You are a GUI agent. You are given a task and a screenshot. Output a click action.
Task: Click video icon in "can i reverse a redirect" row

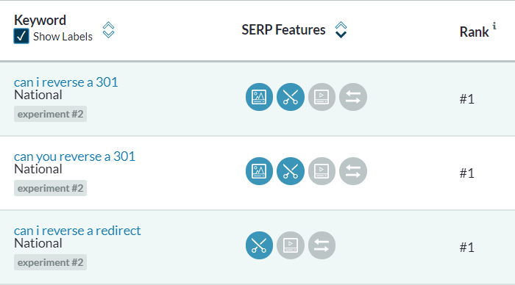tap(291, 245)
